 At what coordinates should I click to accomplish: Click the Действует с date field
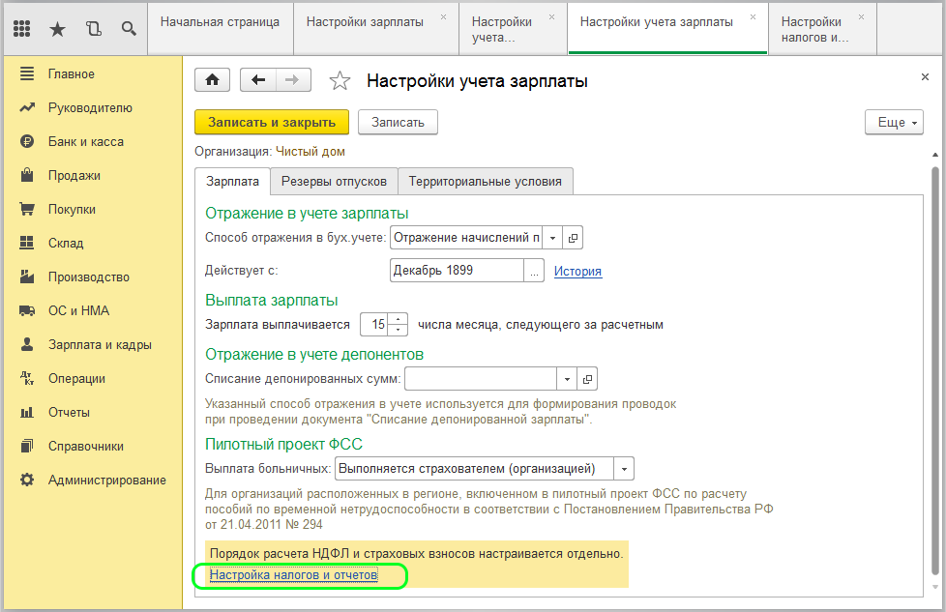pyautogui.click(x=457, y=271)
